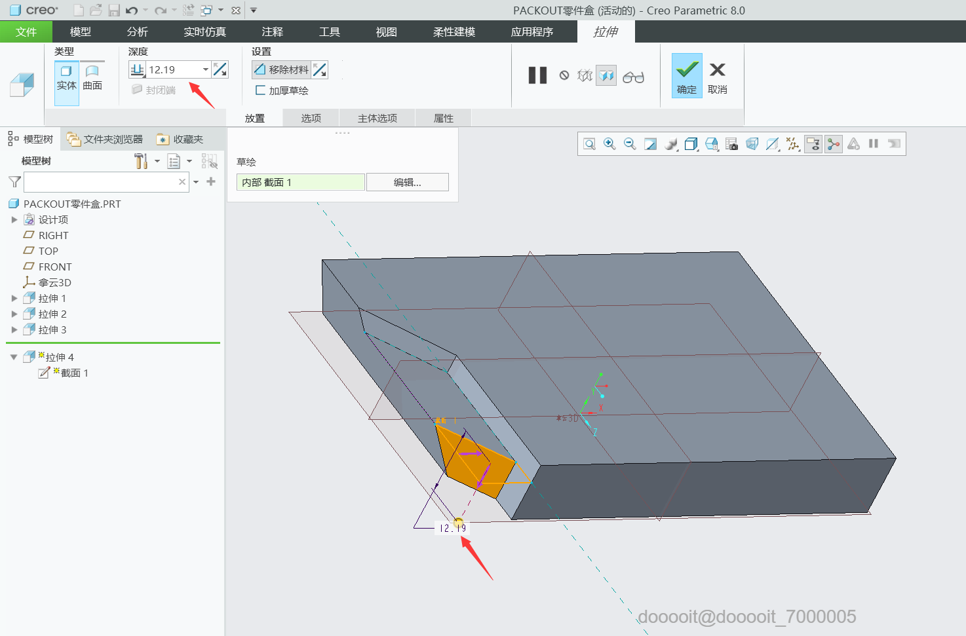Click the Repaint screen icon

[650, 144]
